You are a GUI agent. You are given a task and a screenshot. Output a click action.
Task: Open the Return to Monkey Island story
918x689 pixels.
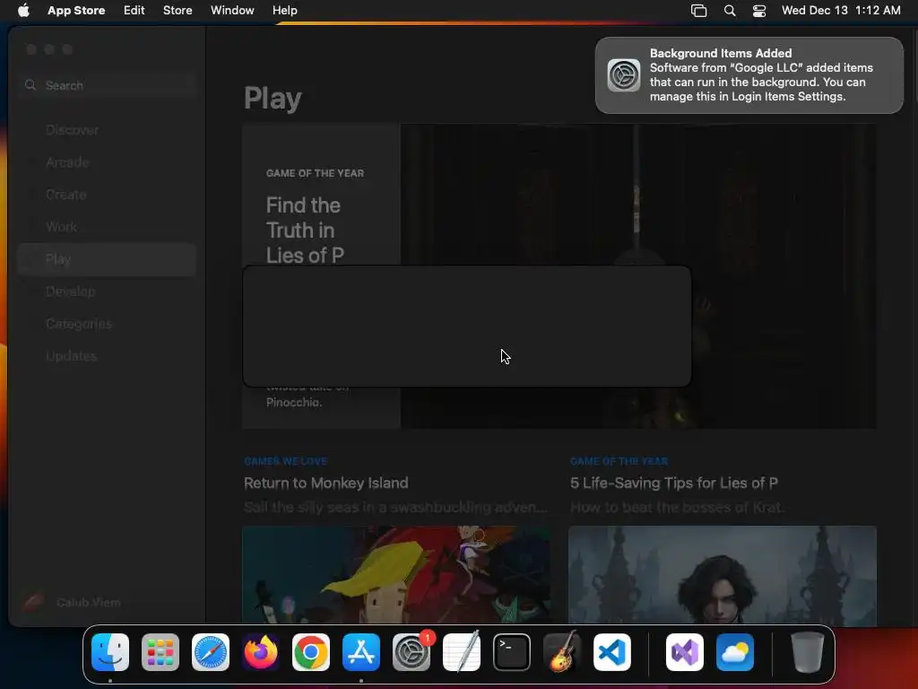click(326, 483)
